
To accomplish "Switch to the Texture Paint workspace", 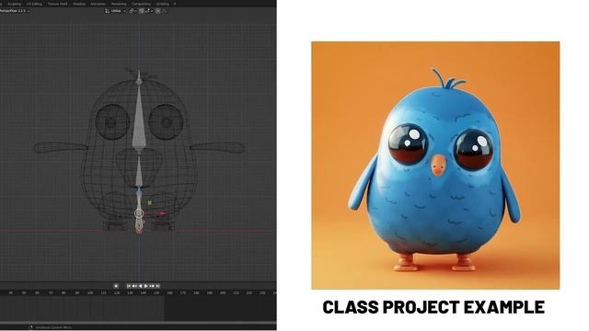I will pyautogui.click(x=57, y=4).
